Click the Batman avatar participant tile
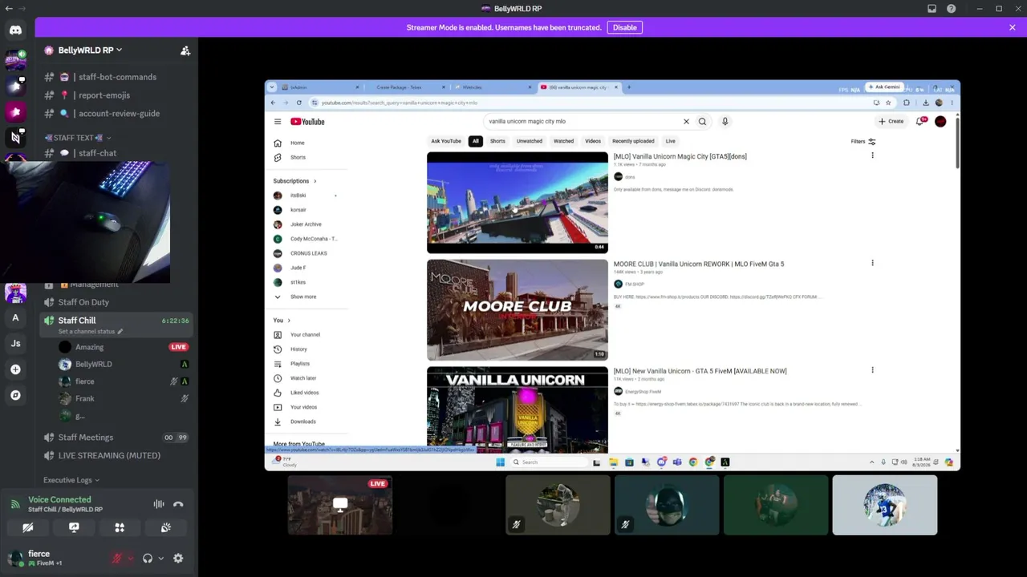This screenshot has width=1027, height=577. click(667, 505)
